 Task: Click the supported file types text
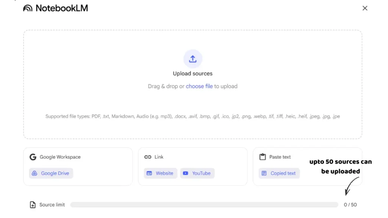click(192, 117)
